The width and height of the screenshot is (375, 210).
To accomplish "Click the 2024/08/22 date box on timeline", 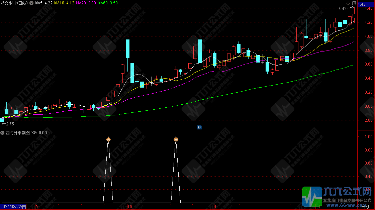I will (x=13, y=207).
